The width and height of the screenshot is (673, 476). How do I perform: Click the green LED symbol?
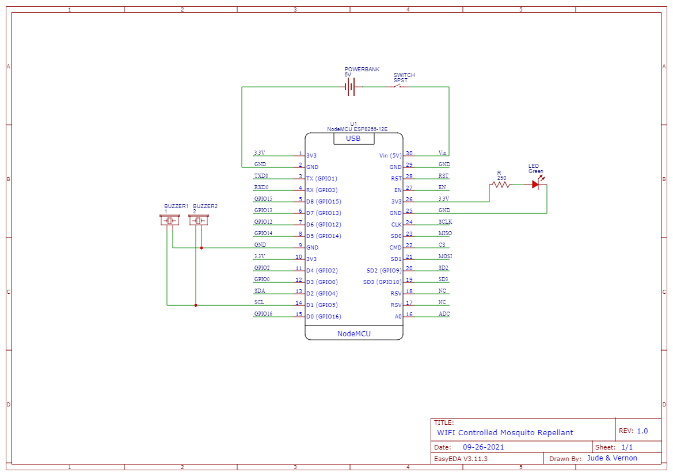click(537, 185)
